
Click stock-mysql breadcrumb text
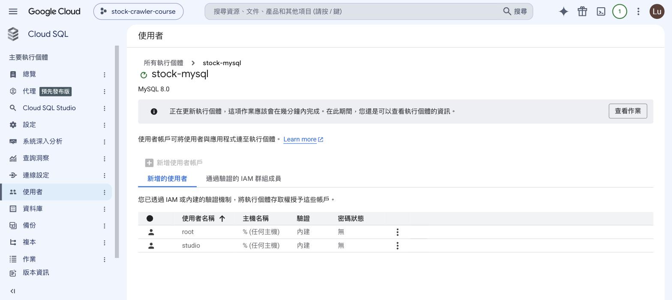point(222,63)
